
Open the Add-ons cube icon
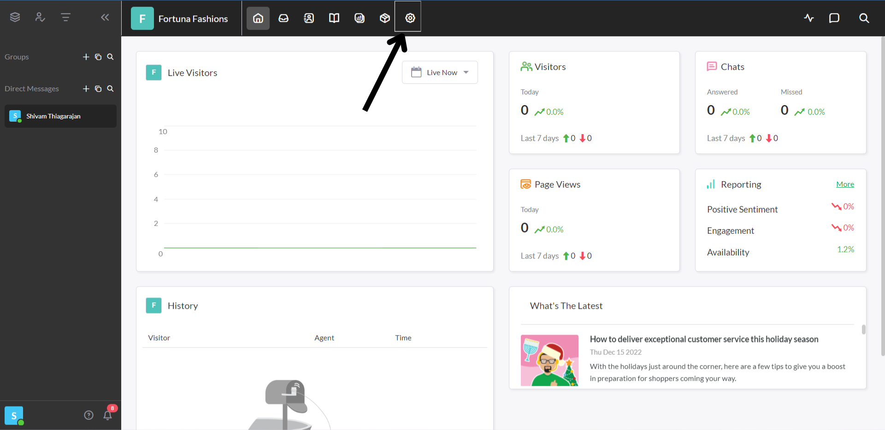click(385, 18)
